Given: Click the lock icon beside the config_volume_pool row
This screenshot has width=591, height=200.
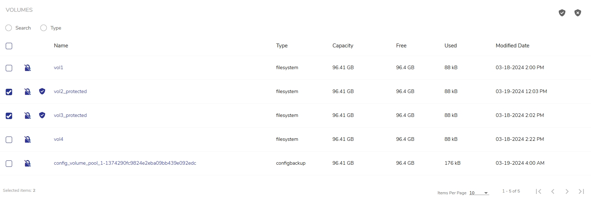Looking at the screenshot, I should 27,163.
